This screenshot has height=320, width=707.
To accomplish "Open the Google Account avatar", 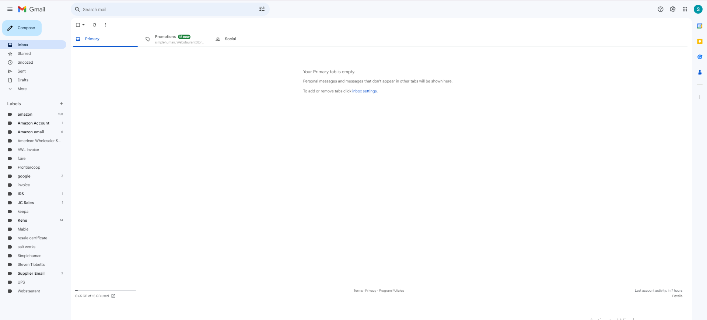I will [x=698, y=9].
